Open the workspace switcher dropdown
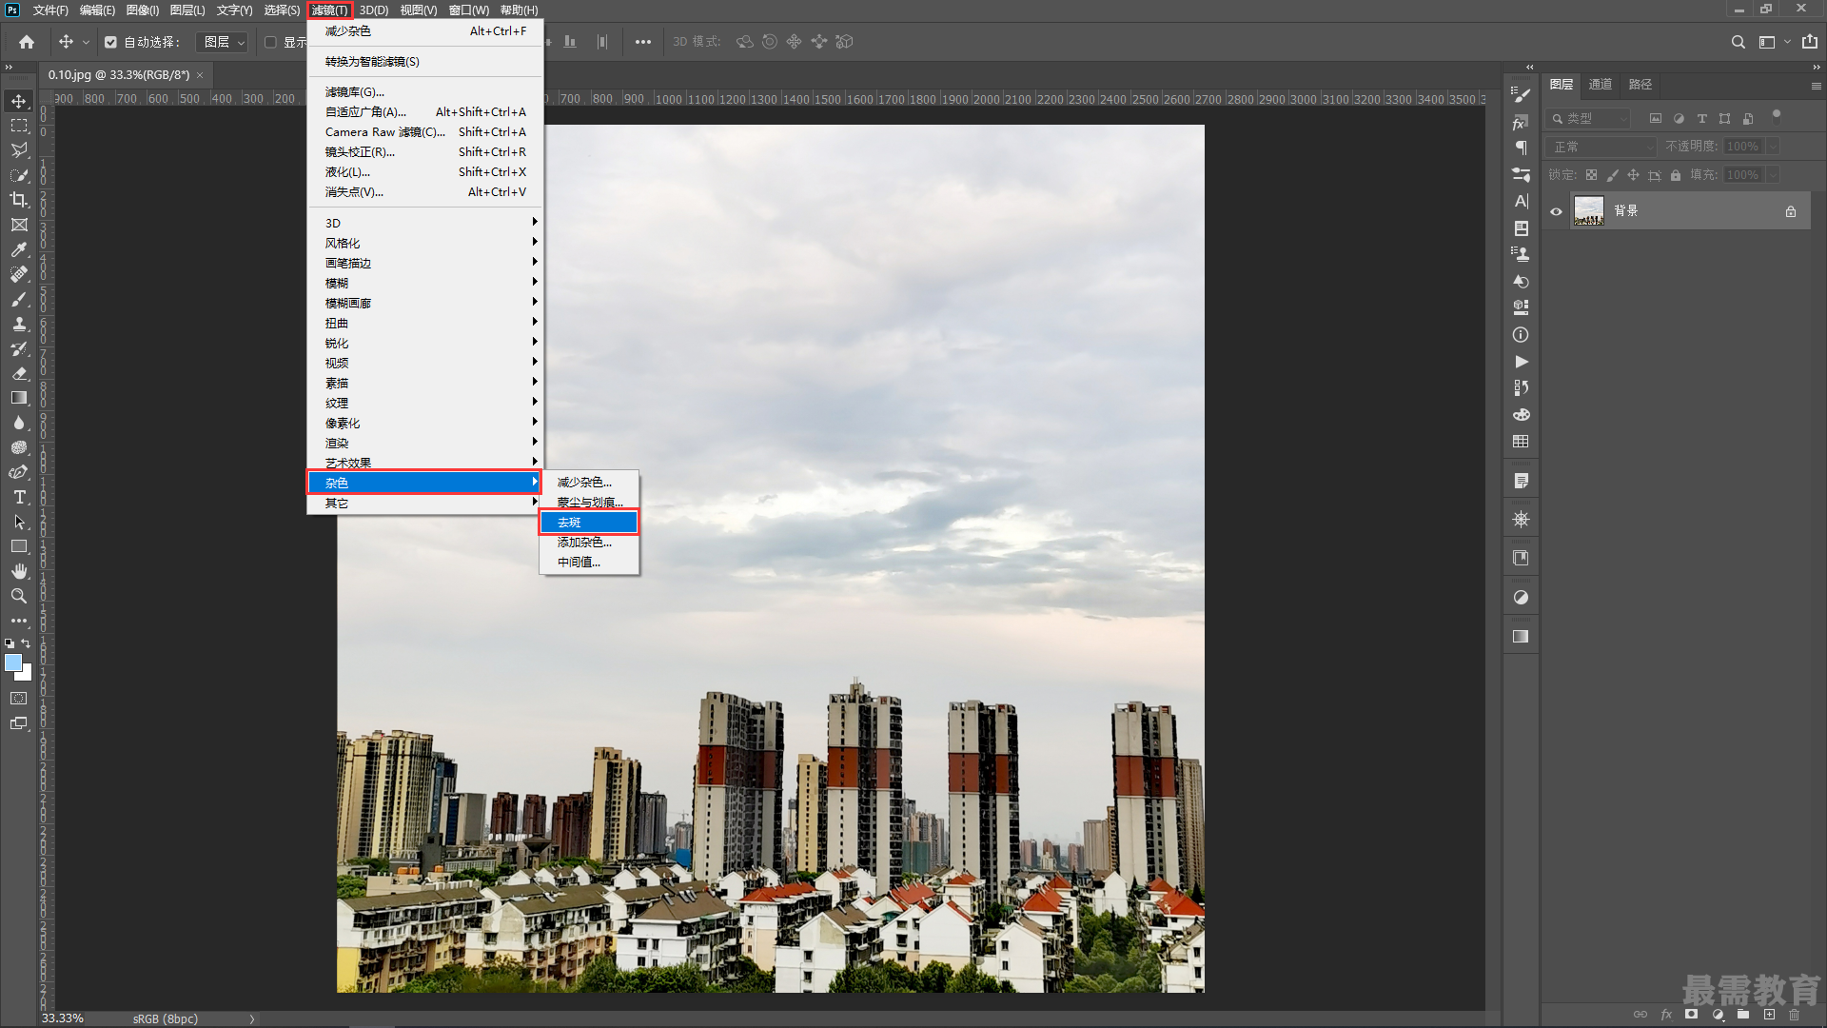 pyautogui.click(x=1774, y=42)
